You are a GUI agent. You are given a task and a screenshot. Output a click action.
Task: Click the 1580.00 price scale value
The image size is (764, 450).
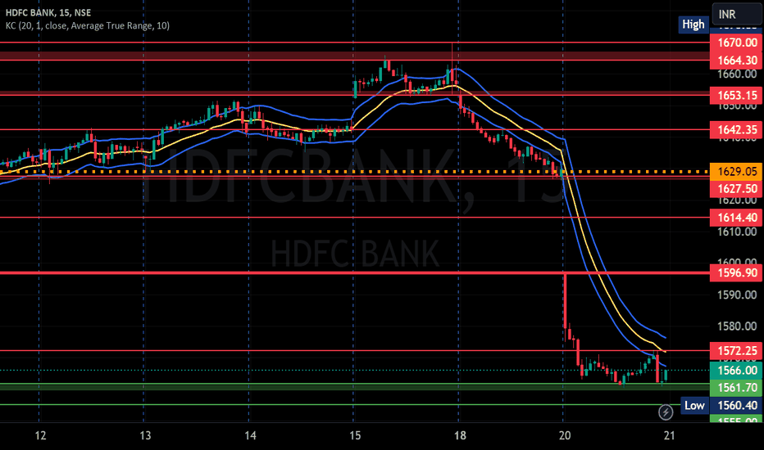pyautogui.click(x=737, y=326)
